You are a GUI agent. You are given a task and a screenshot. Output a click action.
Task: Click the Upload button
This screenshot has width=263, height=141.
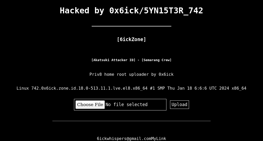180,105
